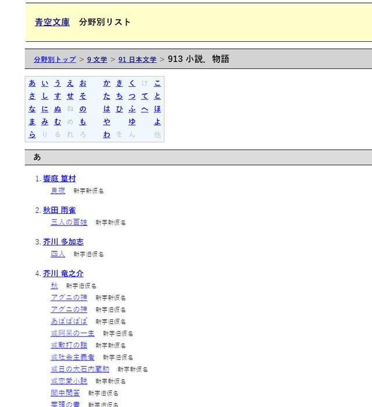Select the と index link
This screenshot has height=407, width=372.
[158, 96]
